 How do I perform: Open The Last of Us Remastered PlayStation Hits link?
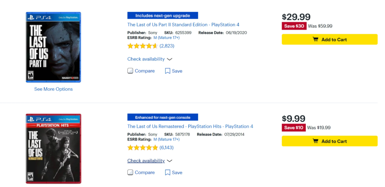point(190,127)
